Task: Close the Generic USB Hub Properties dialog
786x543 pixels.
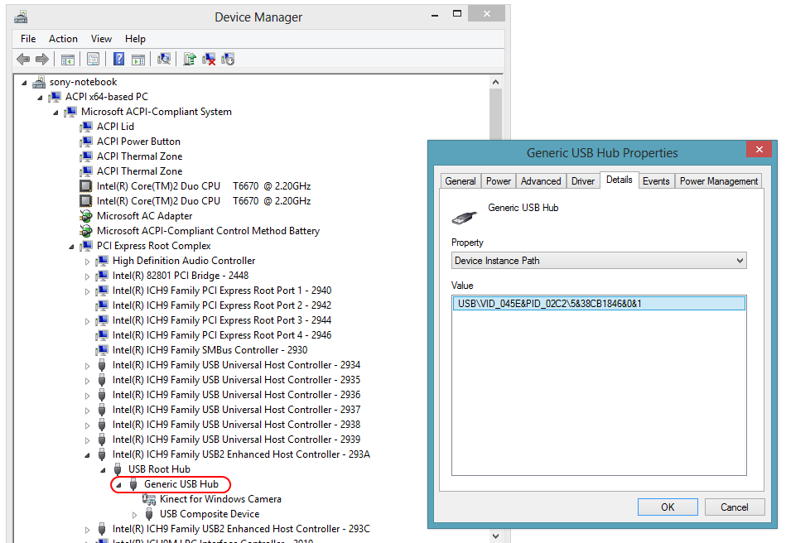Action: [x=759, y=149]
